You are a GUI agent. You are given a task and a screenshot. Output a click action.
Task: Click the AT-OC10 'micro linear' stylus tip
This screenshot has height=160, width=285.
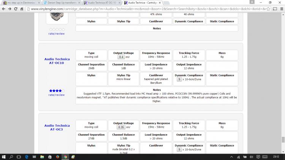(x=123, y=79)
